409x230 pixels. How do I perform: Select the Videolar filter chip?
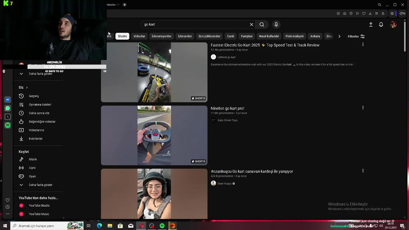(139, 36)
